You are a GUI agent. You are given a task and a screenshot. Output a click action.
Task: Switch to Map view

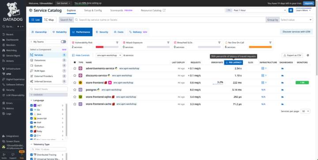49,20
